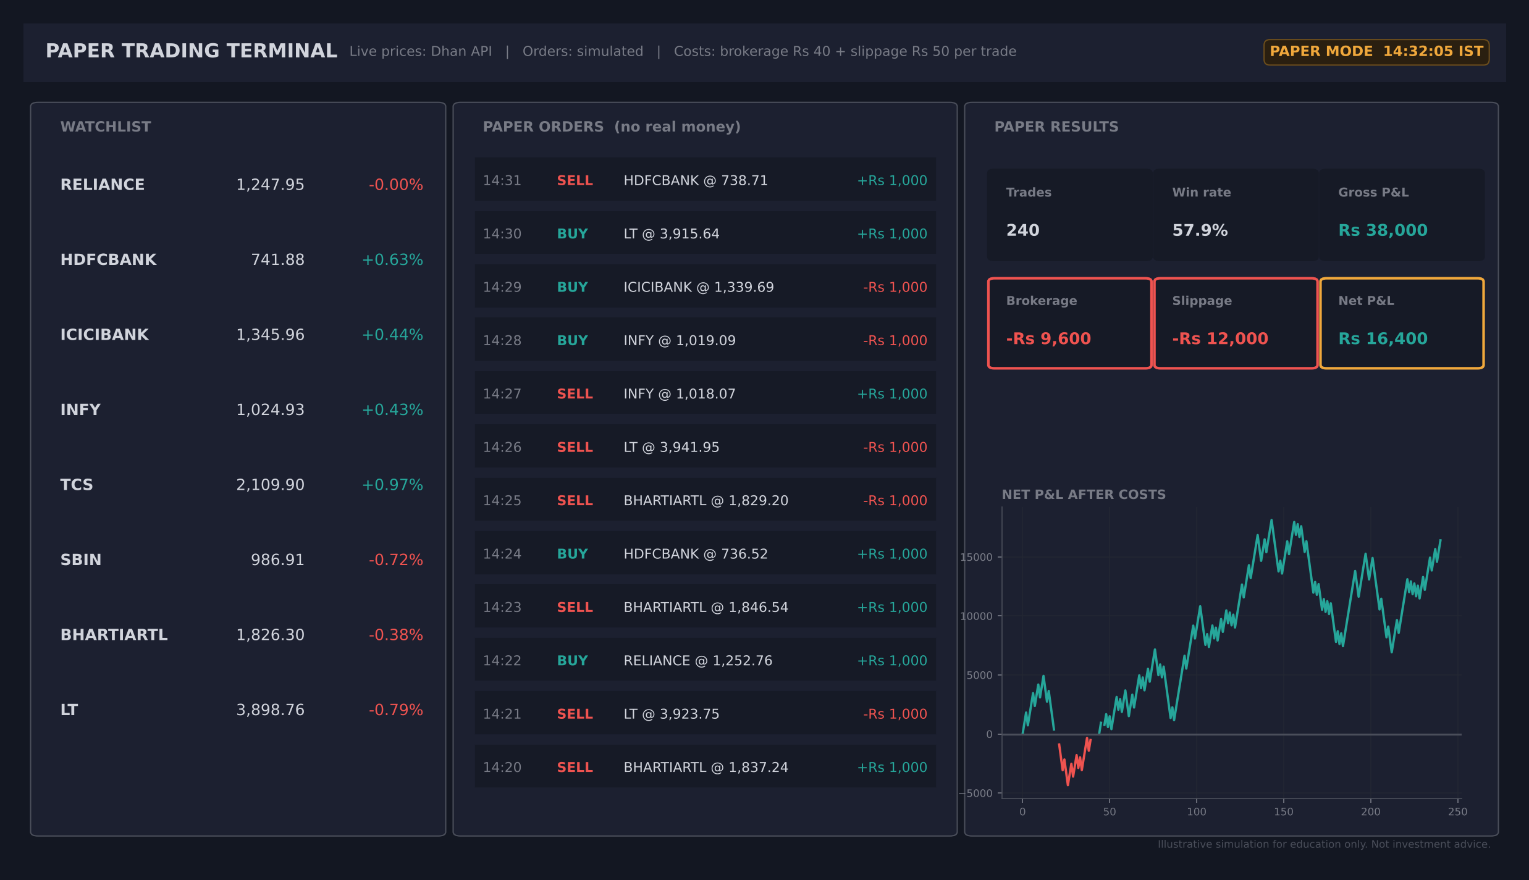Open the 14:31 SELL HDFCBANK order row

click(705, 180)
